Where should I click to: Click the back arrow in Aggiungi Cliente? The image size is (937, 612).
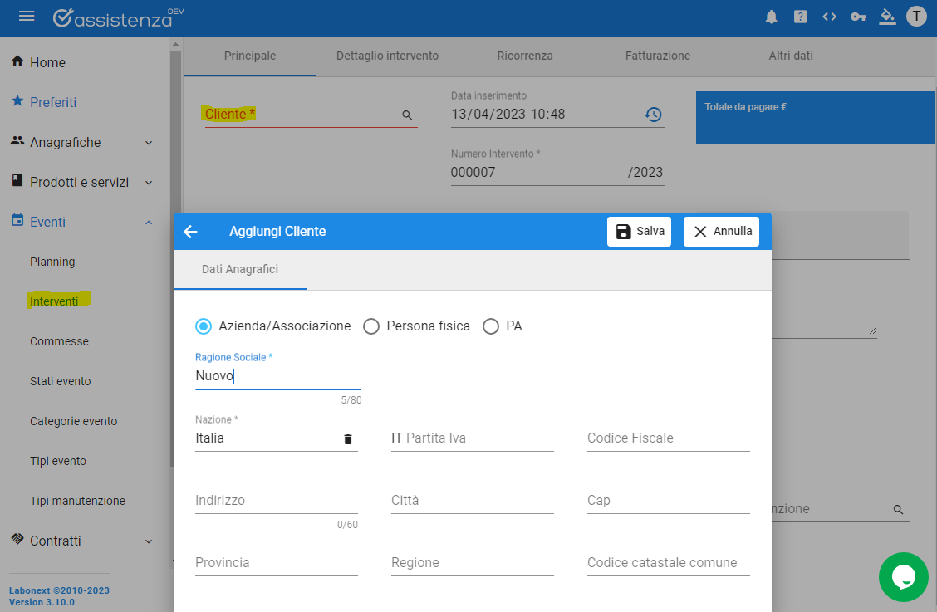[190, 232]
